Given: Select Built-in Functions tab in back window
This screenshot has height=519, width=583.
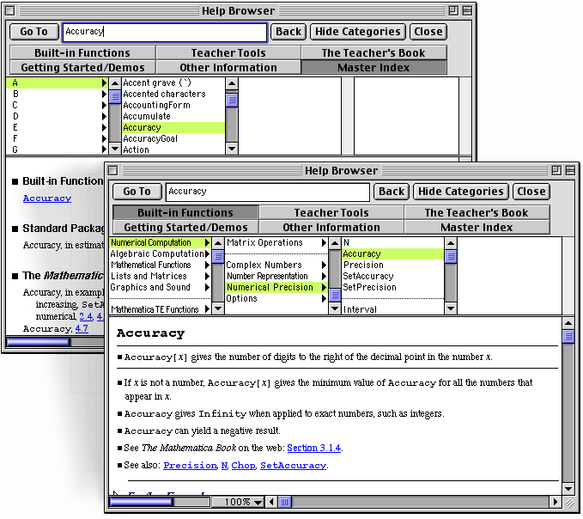Looking at the screenshot, I should pyautogui.click(x=82, y=52).
